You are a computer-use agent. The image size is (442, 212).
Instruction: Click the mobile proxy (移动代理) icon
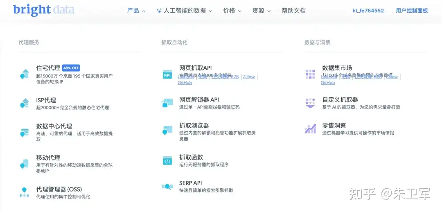point(25,164)
